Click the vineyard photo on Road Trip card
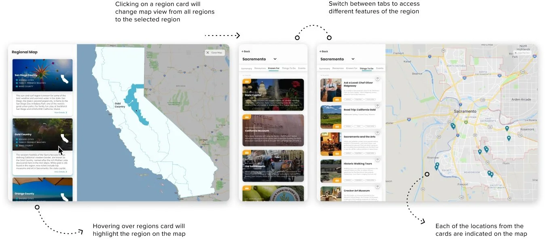 click(331, 117)
